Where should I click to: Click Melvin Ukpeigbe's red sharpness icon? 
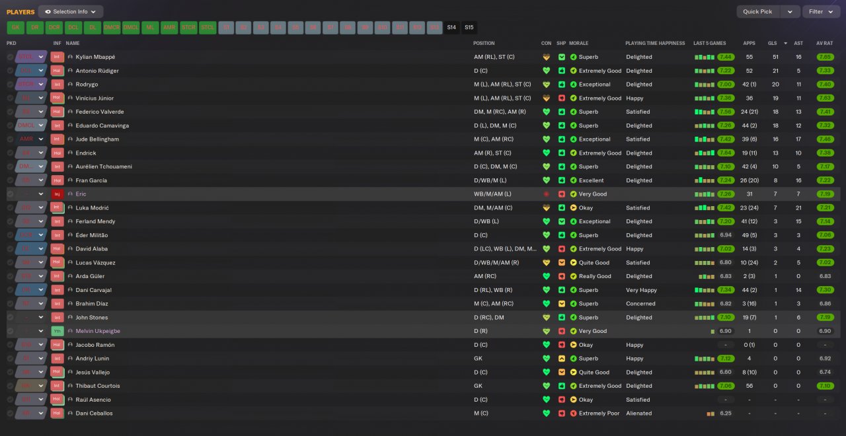point(562,331)
